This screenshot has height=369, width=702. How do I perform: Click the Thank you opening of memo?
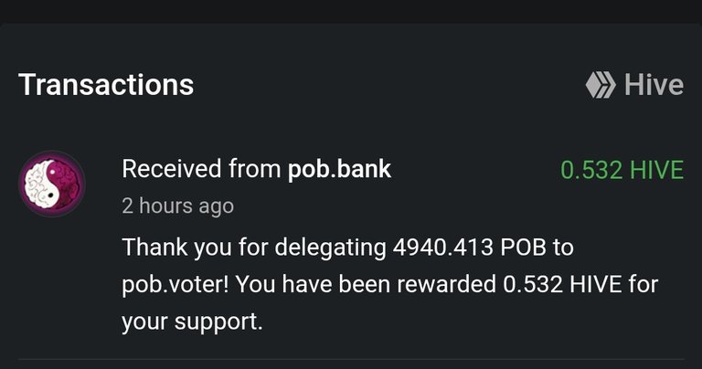[176, 248]
